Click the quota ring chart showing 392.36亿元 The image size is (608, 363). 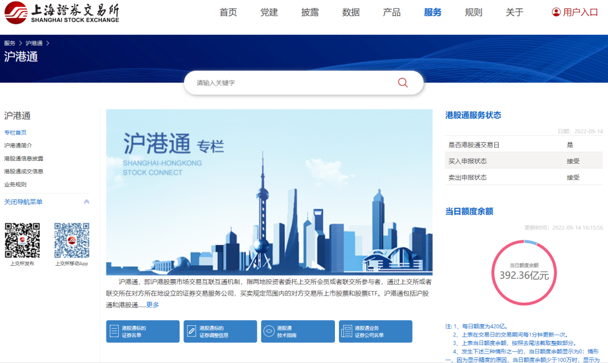coord(524,272)
